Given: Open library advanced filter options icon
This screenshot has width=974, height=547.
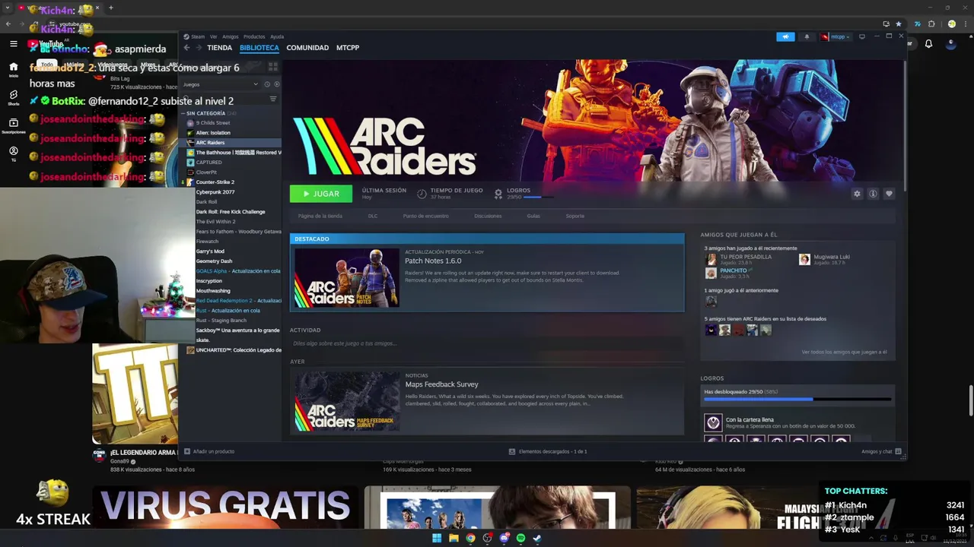Looking at the screenshot, I should (273, 99).
